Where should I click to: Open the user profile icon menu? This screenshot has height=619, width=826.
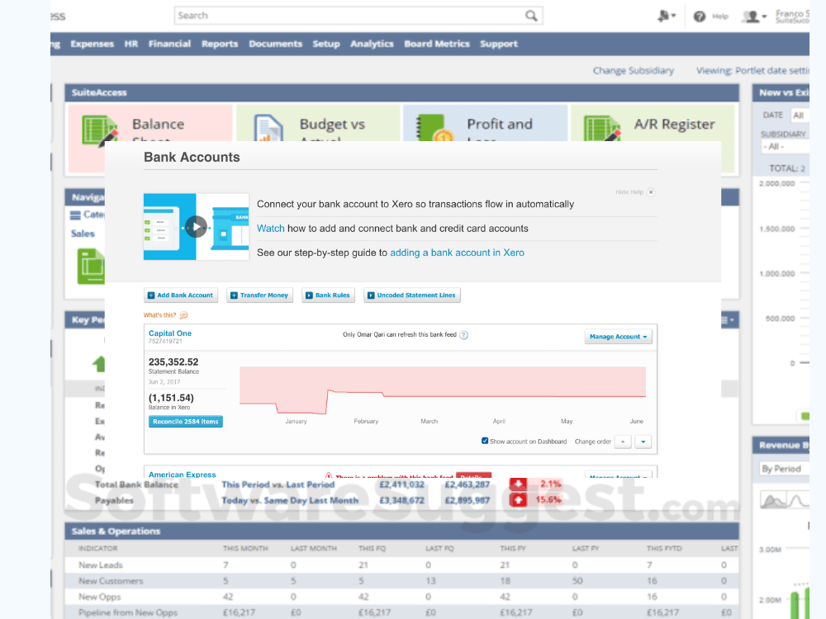(x=754, y=17)
